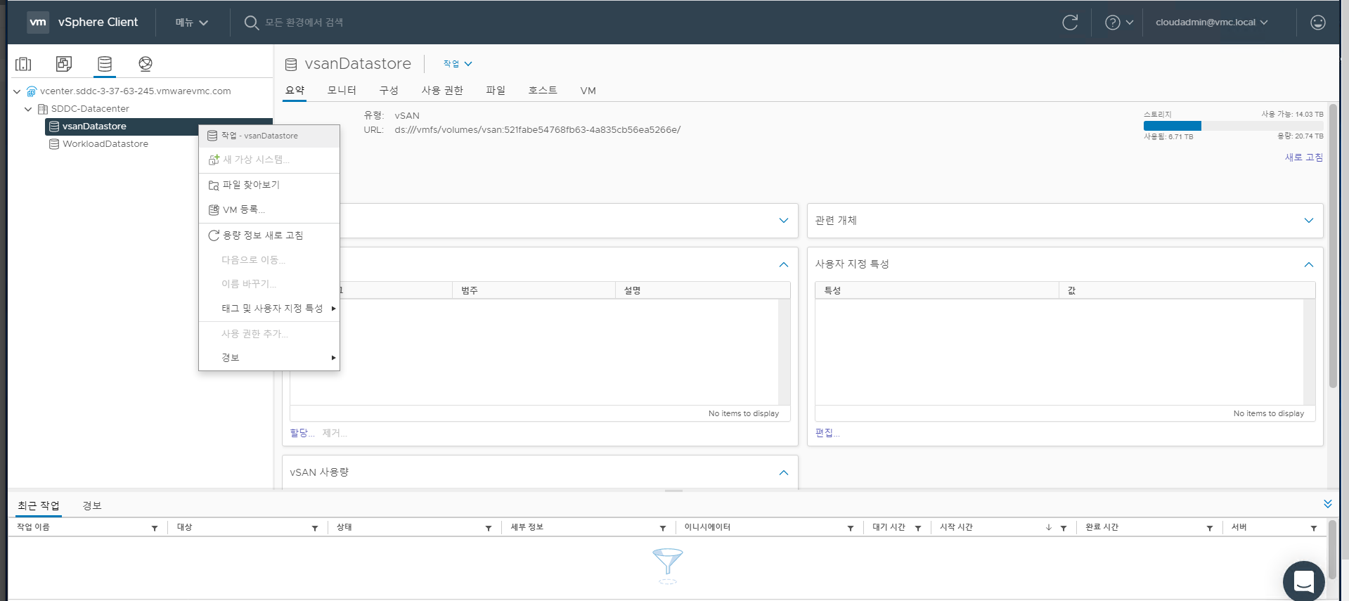Click the vm logo in header
1349x601 pixels.
click(x=38, y=22)
